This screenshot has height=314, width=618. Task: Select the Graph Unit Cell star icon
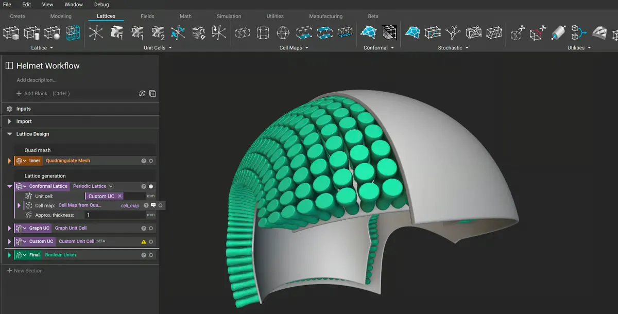[x=95, y=32]
